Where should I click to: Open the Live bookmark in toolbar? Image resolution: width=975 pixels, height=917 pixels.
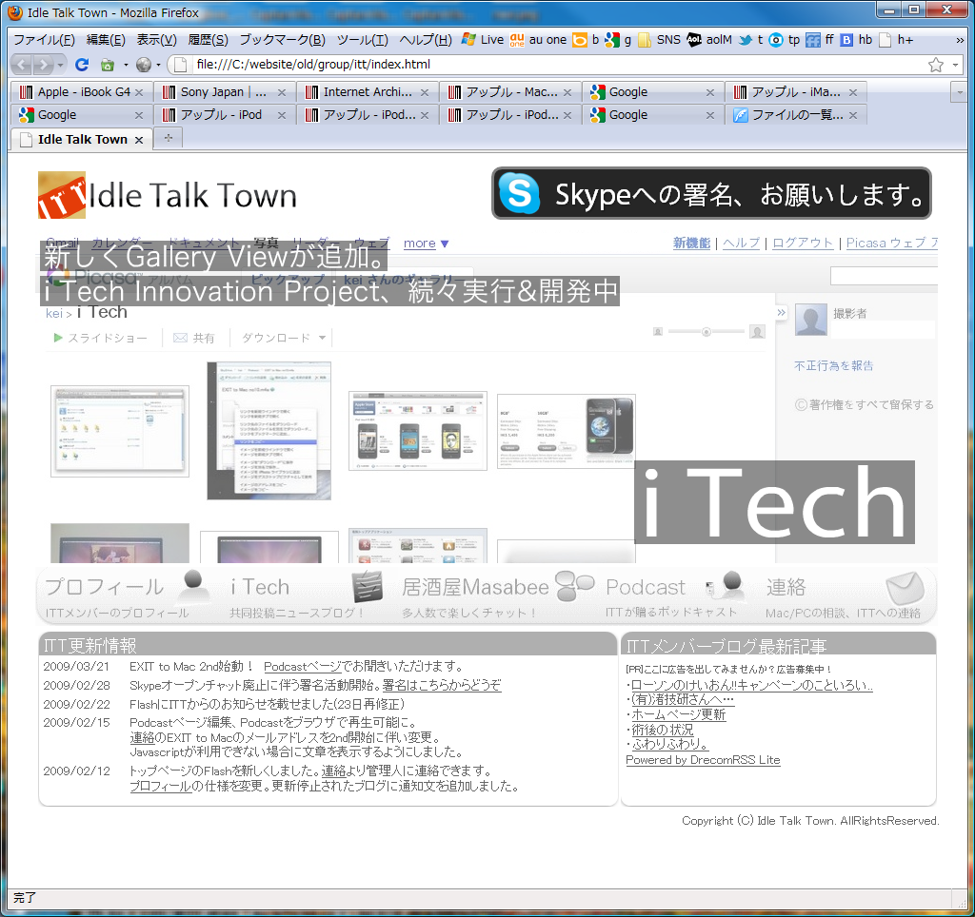tap(483, 40)
